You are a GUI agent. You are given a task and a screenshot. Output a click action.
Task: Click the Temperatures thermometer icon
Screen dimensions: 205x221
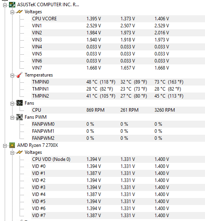(20, 75)
